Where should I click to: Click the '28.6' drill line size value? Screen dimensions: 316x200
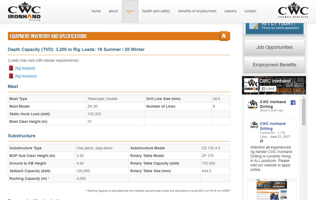coord(216,99)
